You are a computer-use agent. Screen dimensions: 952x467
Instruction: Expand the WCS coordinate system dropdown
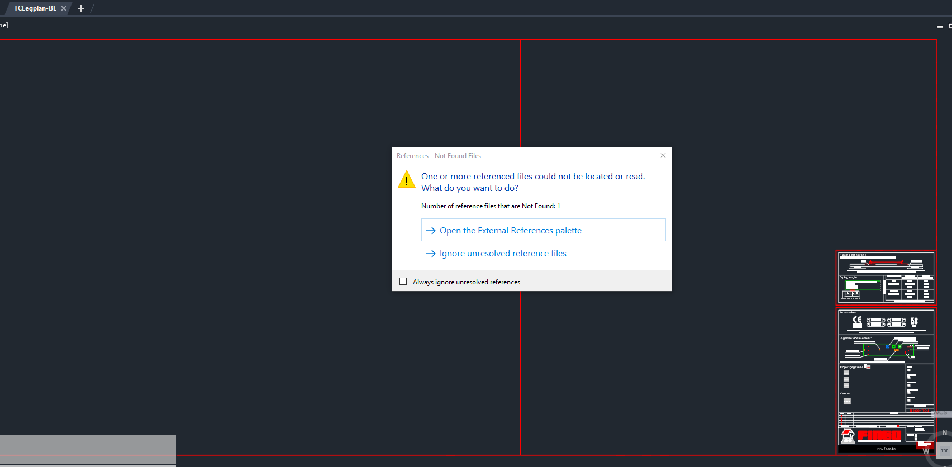pyautogui.click(x=942, y=413)
